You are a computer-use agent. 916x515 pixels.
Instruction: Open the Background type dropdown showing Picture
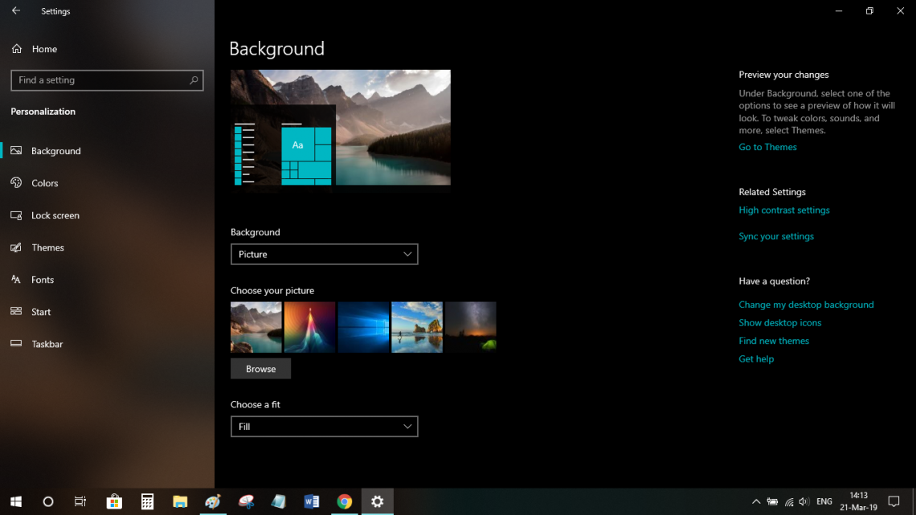325,254
